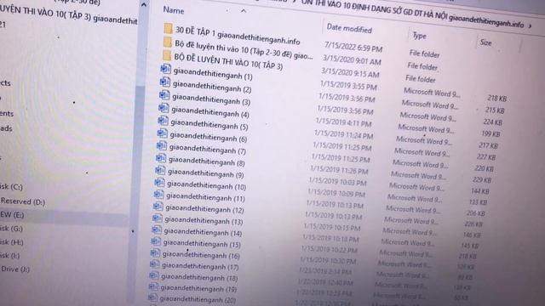Click Word icon of giaoandethitienganh (18)
545x306 pixels.
153,275
